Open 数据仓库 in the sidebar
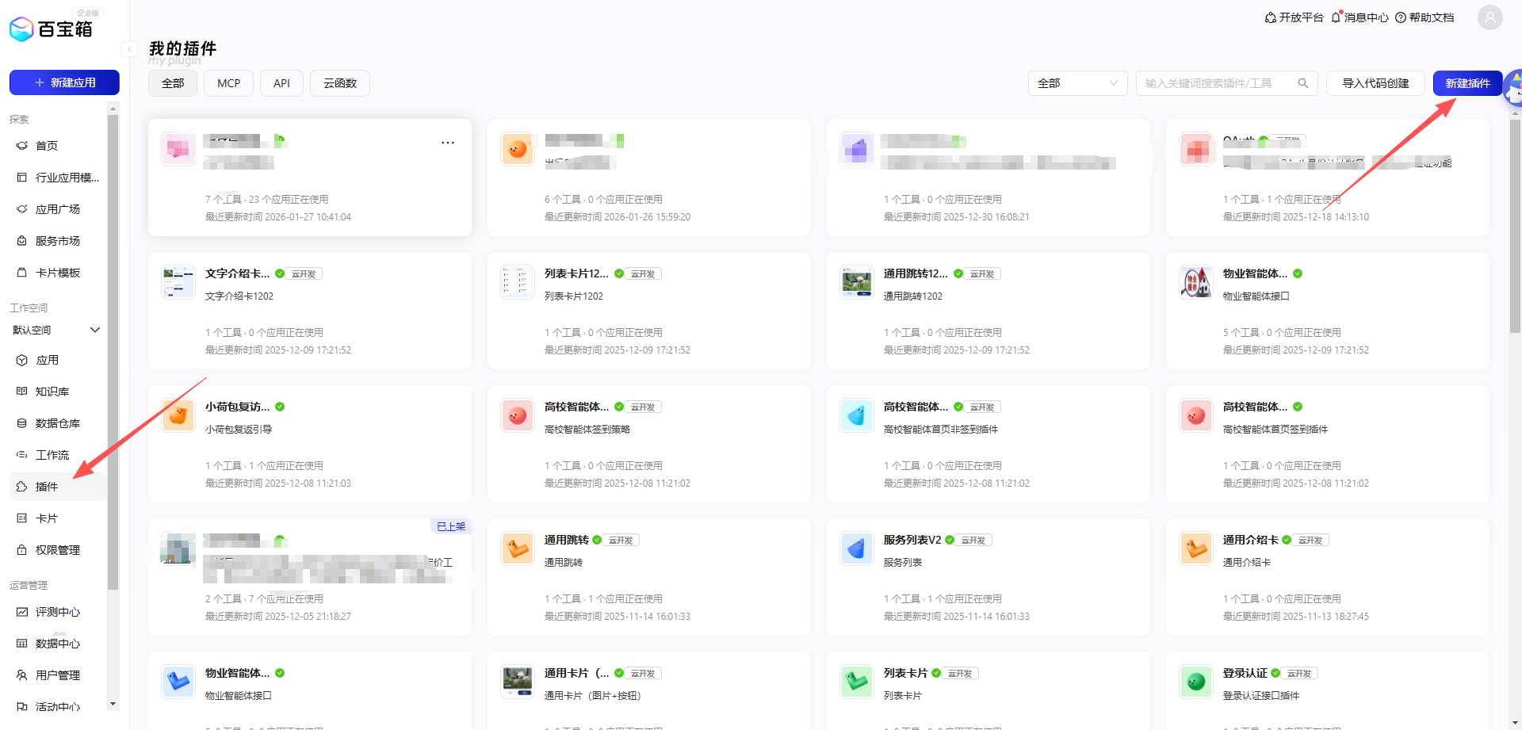The image size is (1522, 730). pyautogui.click(x=58, y=423)
